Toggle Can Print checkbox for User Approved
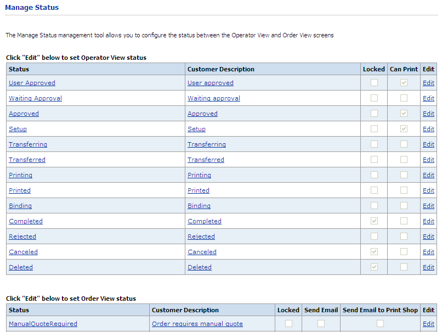 tap(404, 83)
